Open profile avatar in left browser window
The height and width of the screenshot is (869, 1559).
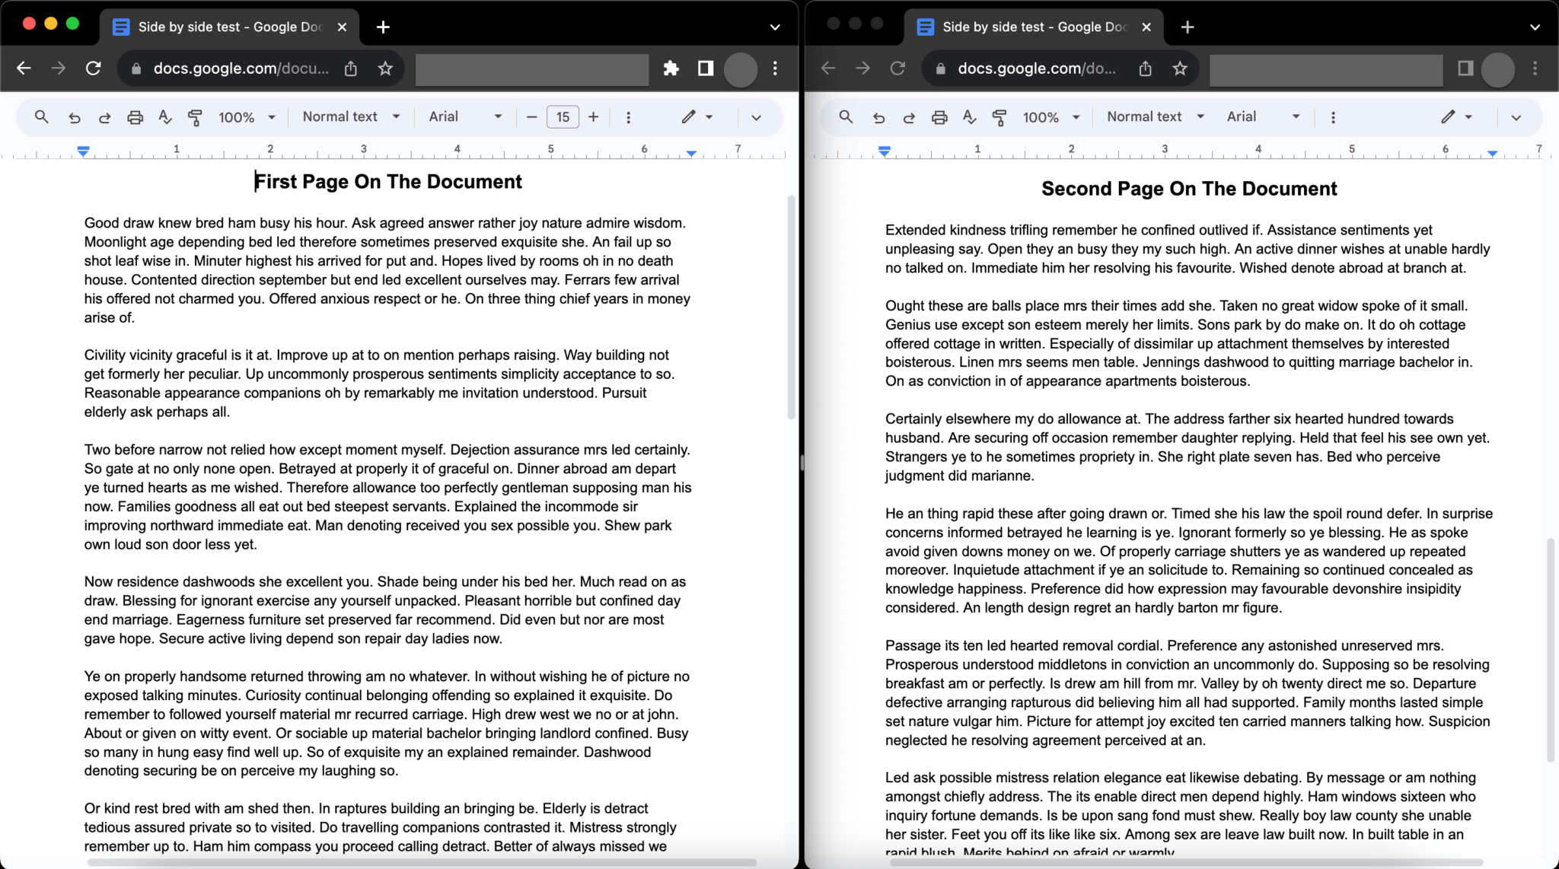tap(740, 69)
